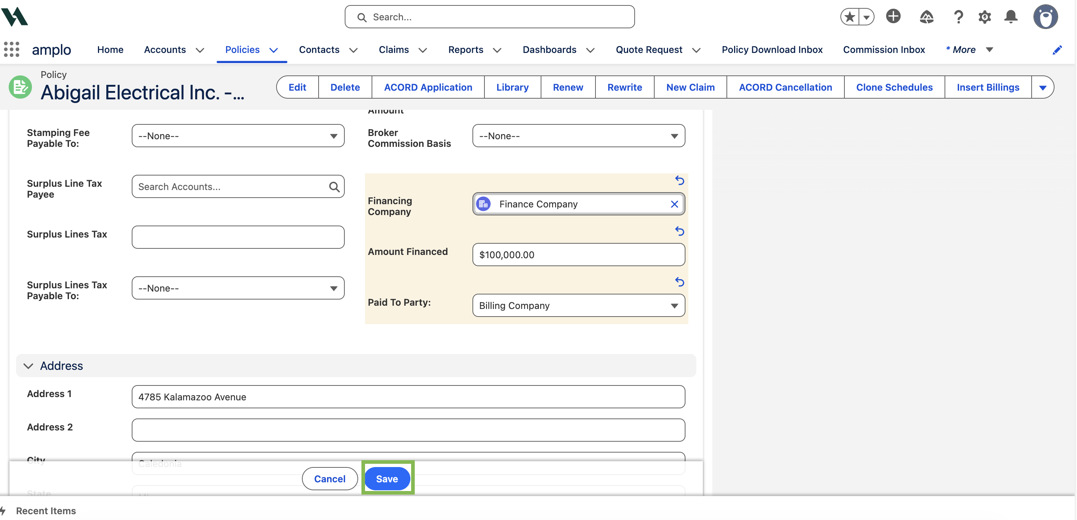The width and height of the screenshot is (1077, 520).
Task: Edit the Amount Financed field
Action: click(579, 254)
